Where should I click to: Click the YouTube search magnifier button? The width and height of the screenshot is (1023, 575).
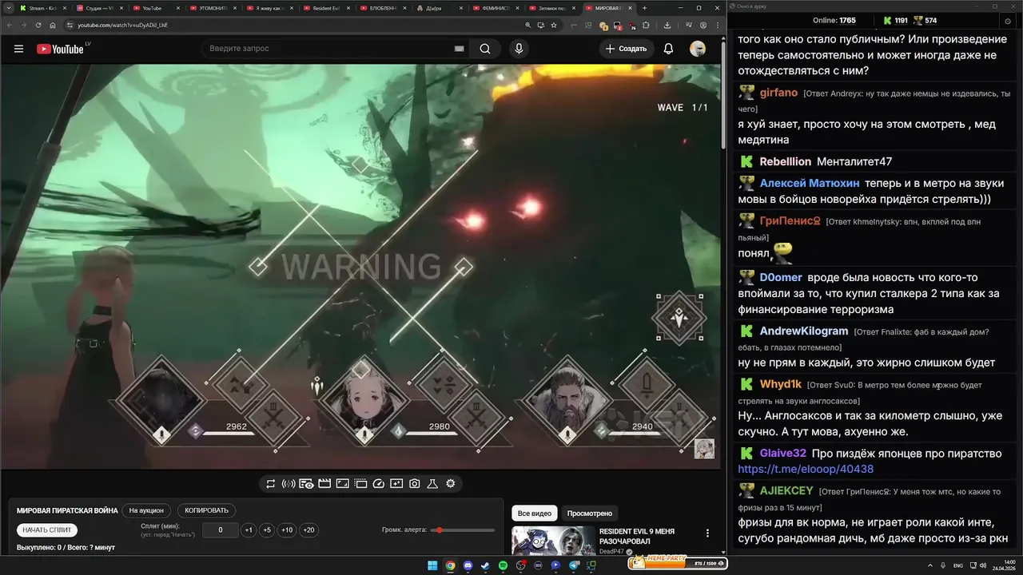point(485,49)
